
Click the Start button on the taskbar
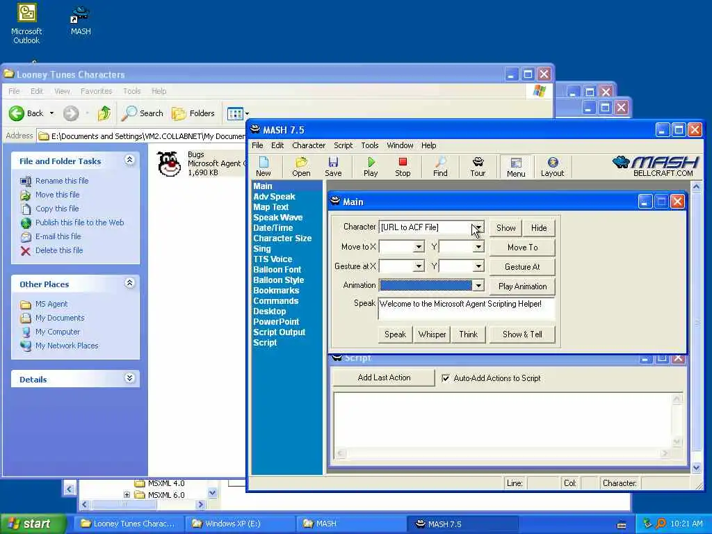[33, 524]
